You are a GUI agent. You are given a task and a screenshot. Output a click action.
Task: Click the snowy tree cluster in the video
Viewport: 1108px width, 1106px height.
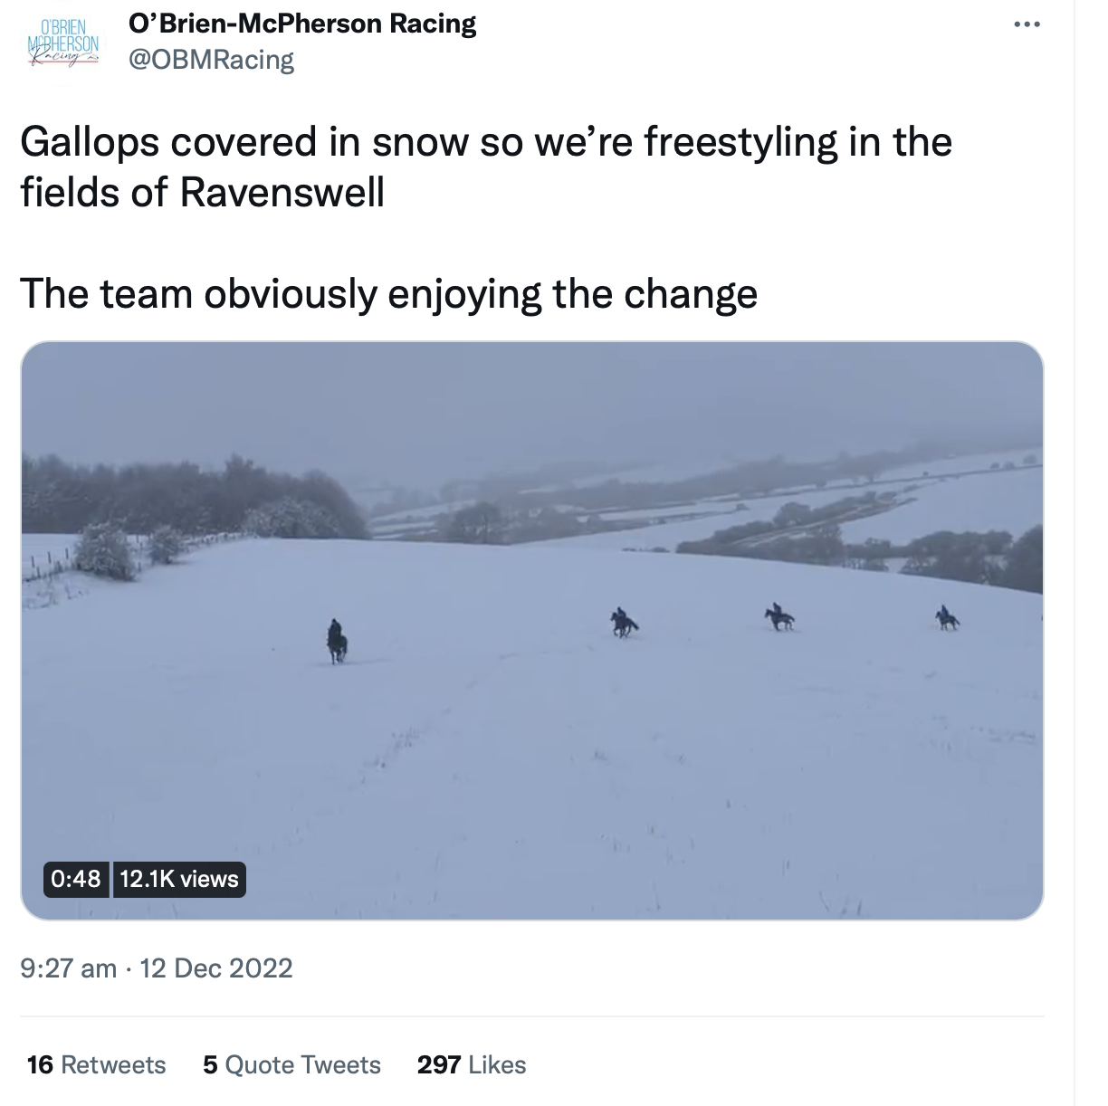195,496
